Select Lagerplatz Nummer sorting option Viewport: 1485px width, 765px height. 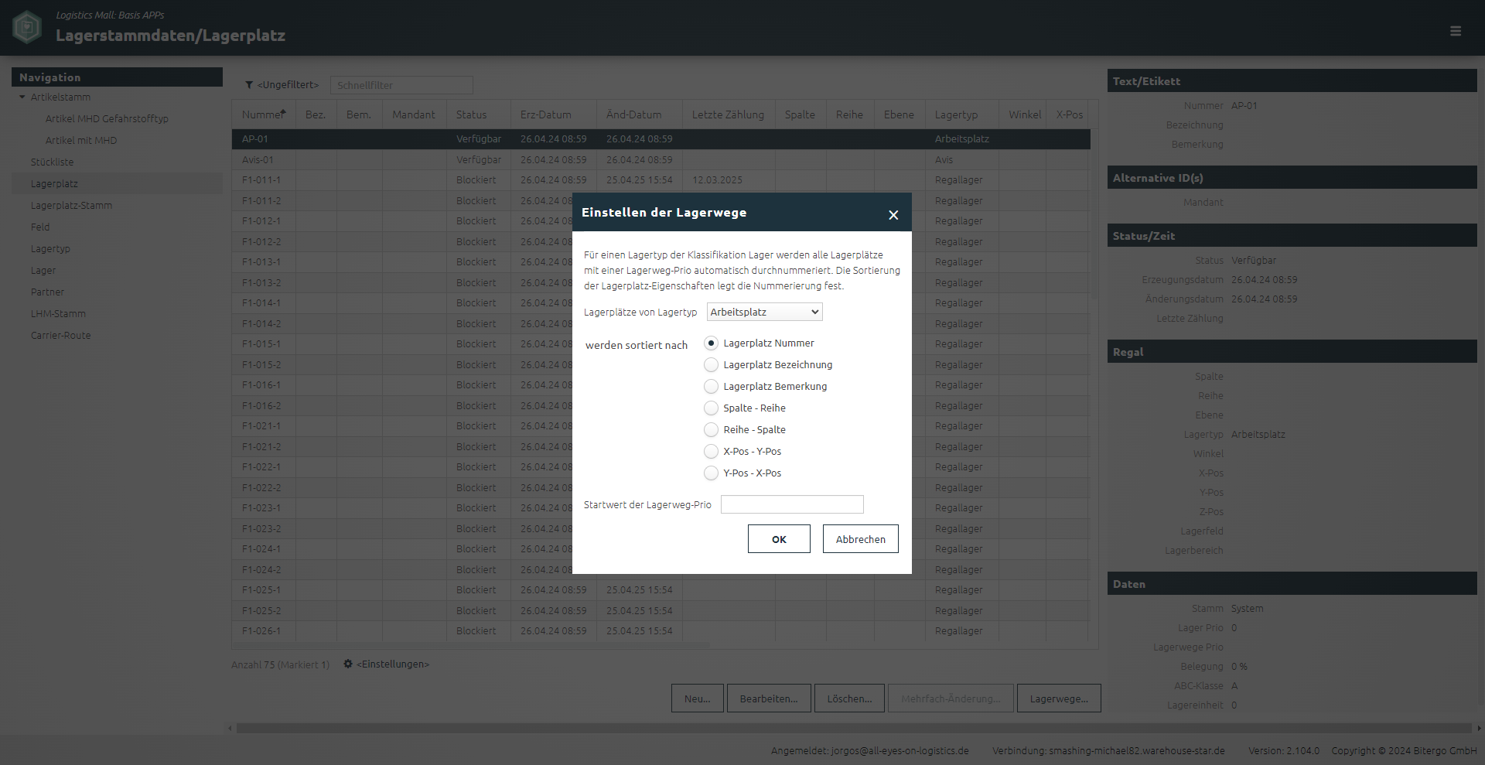[x=711, y=343]
